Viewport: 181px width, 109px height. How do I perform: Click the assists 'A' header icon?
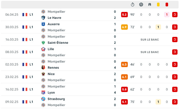tap(150, 5)
